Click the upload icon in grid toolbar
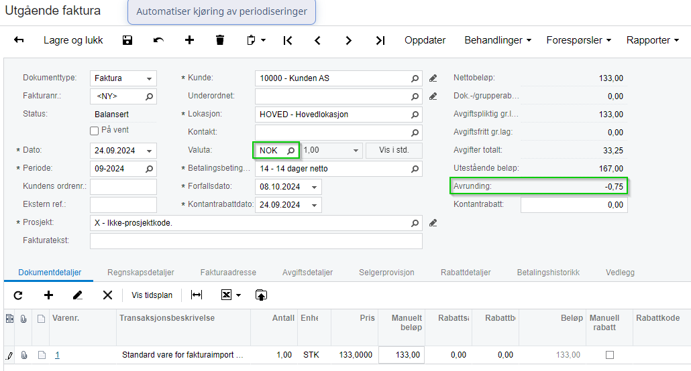 point(261,295)
